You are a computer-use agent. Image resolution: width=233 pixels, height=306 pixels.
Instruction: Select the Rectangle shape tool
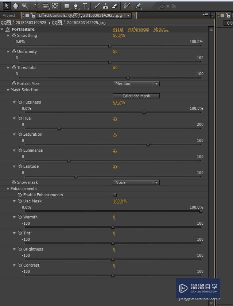click(x=66, y=6)
